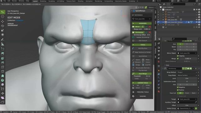Switch to UV Editing workspace
201x113 pixels.
click(x=61, y=1)
